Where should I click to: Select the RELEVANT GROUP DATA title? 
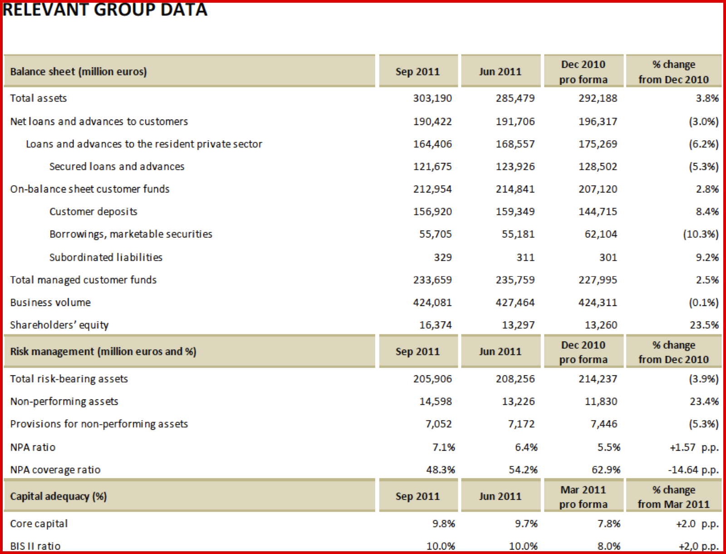pyautogui.click(x=104, y=10)
